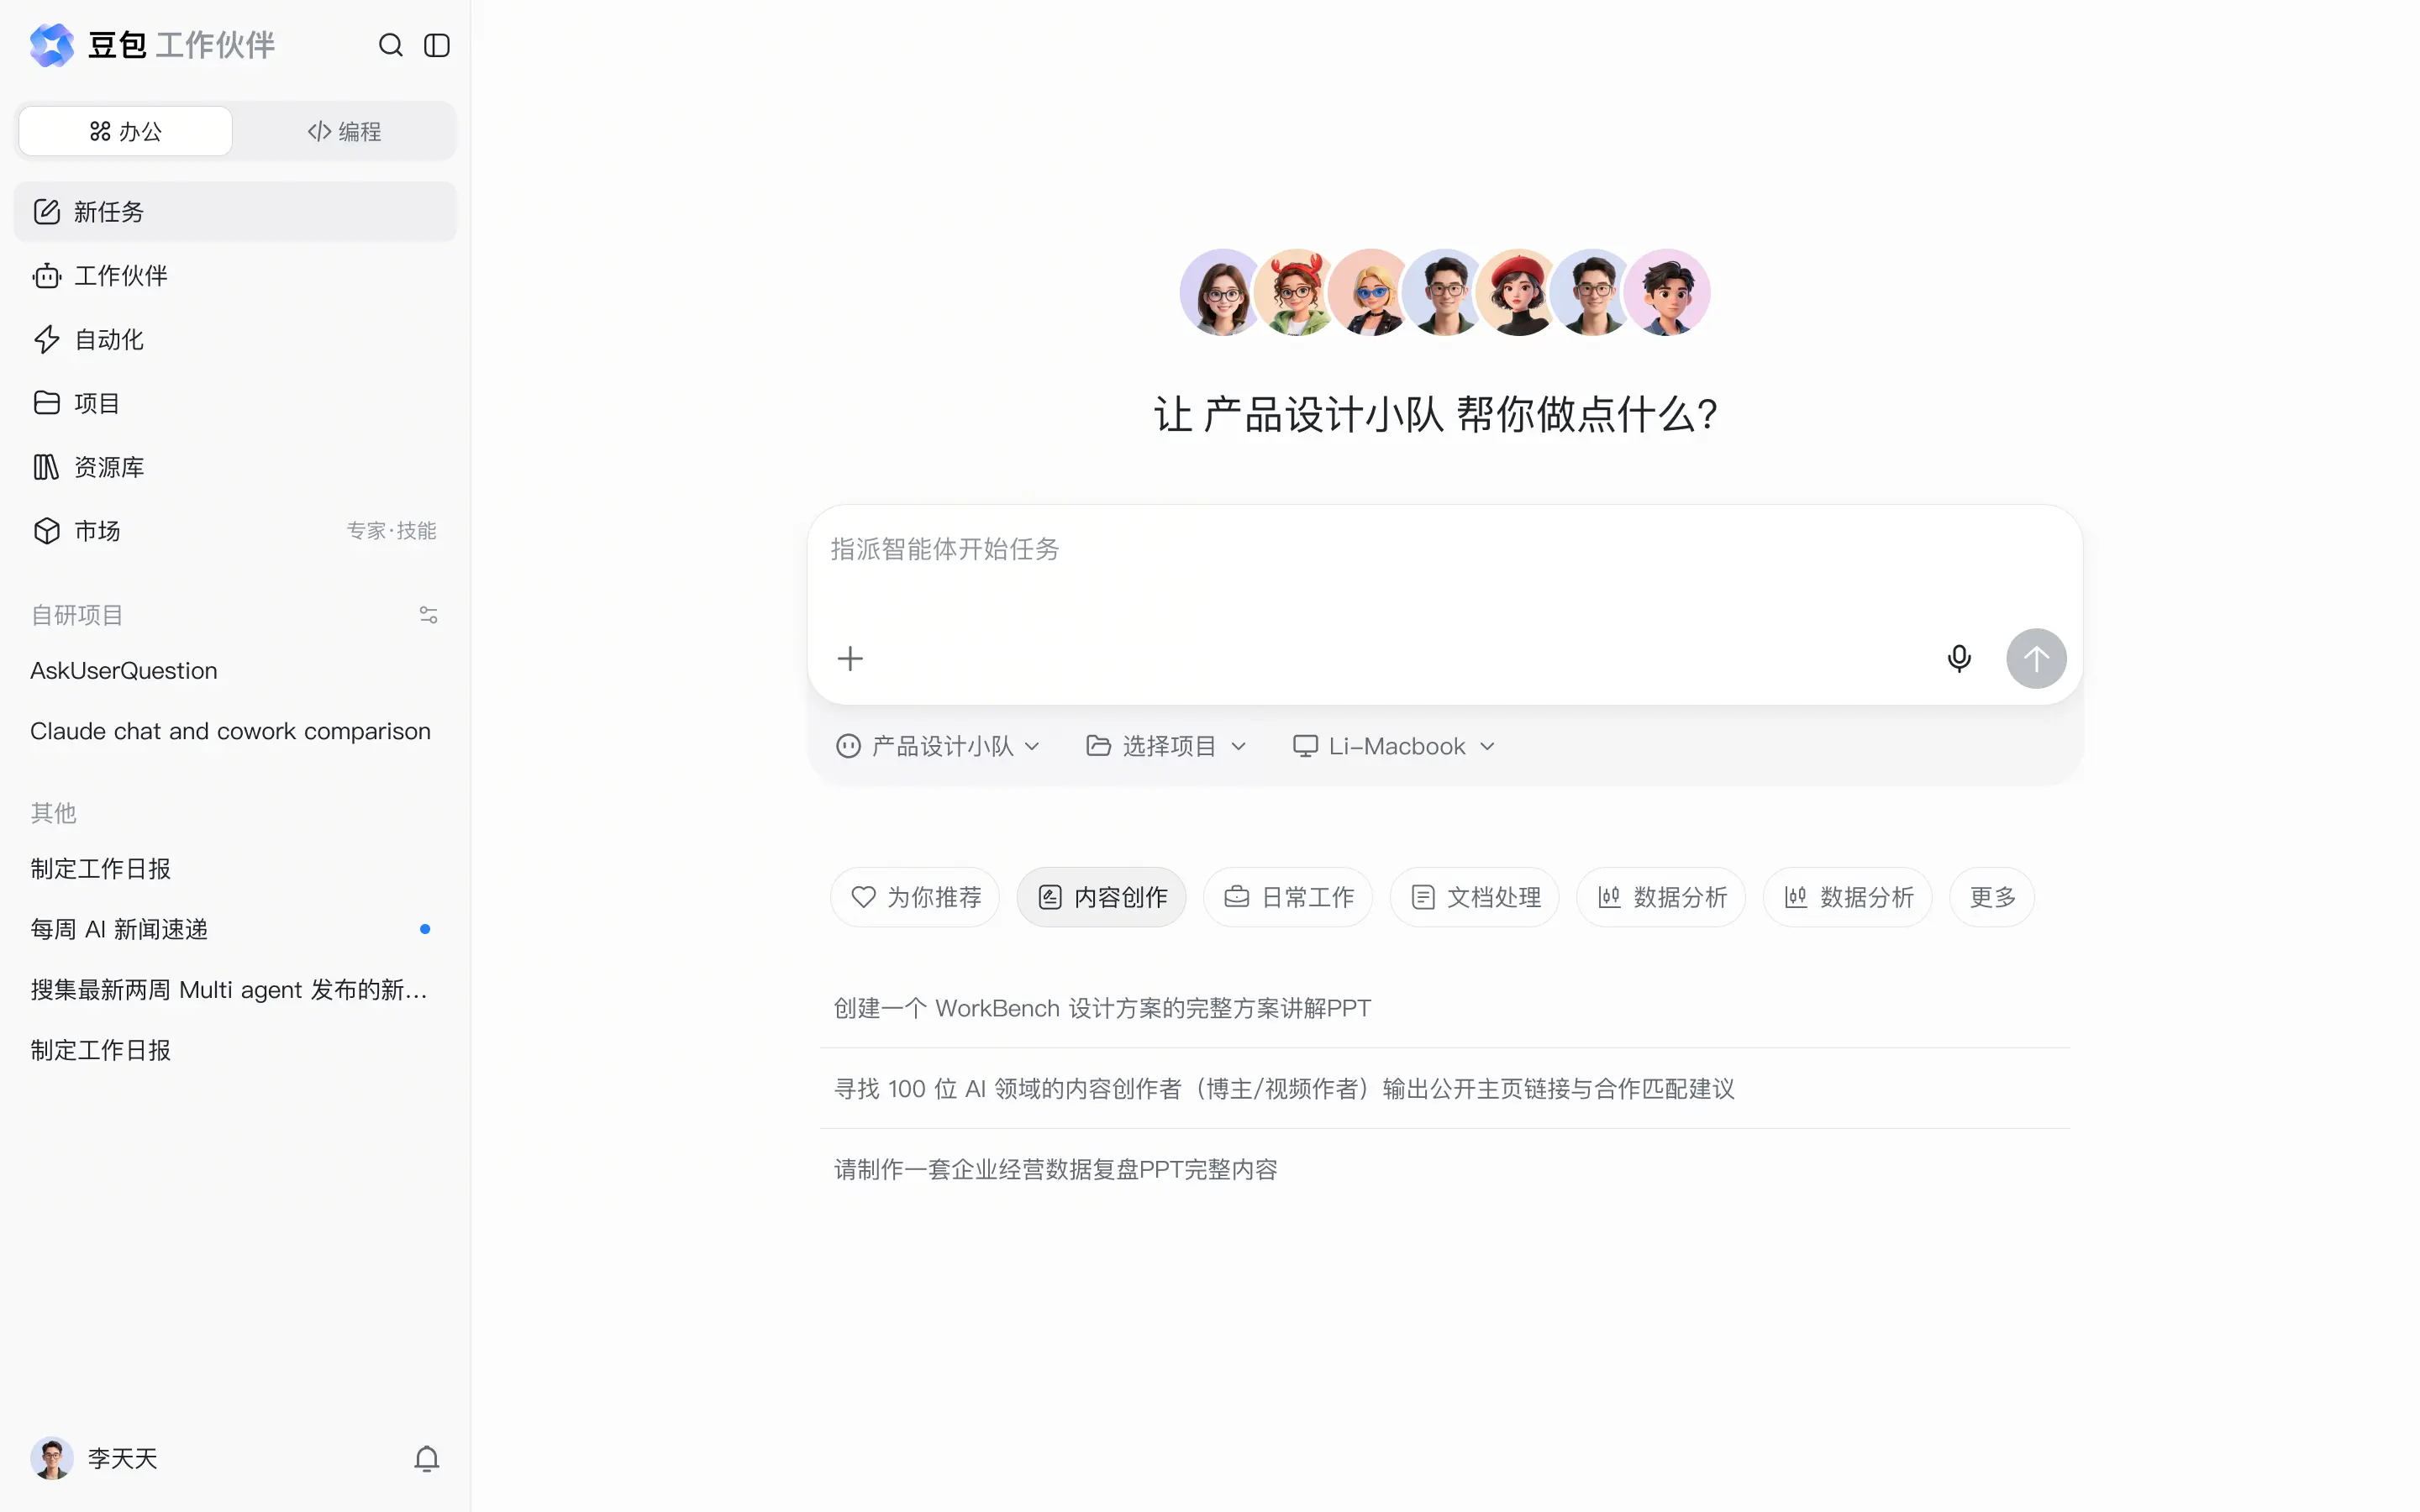The height and width of the screenshot is (1512, 2420).
Task: Switch to the 编程 mode tab
Action: click(344, 131)
